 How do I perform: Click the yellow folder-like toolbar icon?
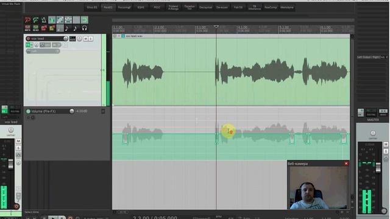[x=52, y=28]
